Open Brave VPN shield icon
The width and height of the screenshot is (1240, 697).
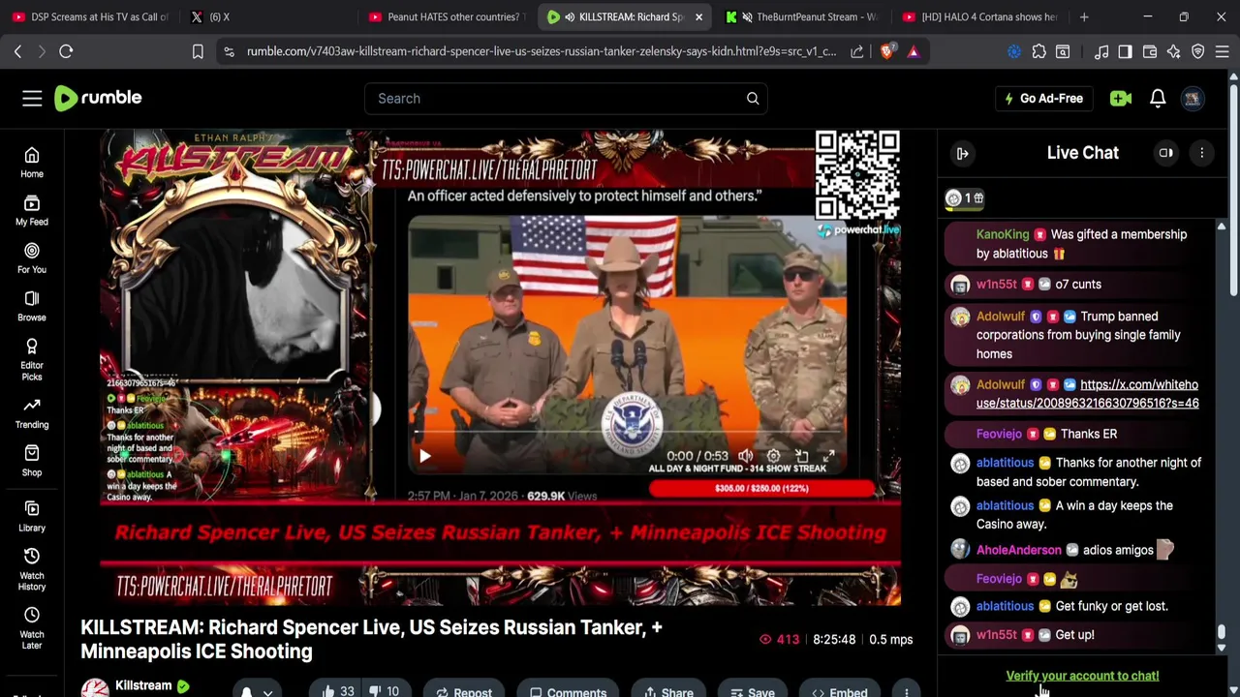[1198, 51]
